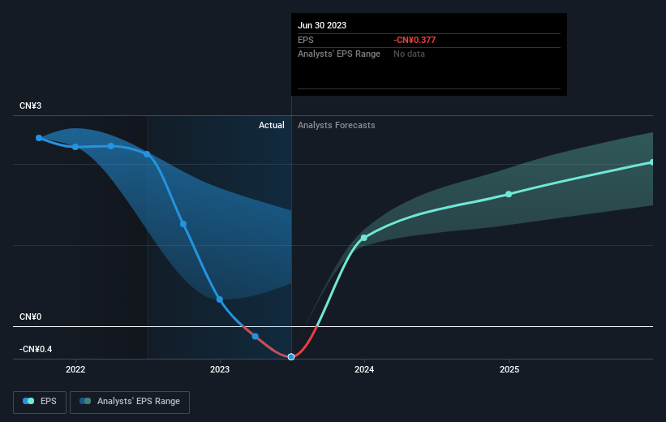Click the -CN¥0.4 y-axis label
Screen dimensions: 666x422
coord(36,349)
